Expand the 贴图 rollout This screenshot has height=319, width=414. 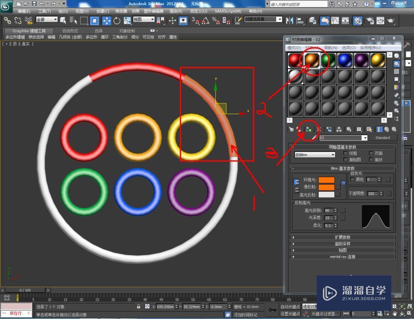click(x=343, y=250)
